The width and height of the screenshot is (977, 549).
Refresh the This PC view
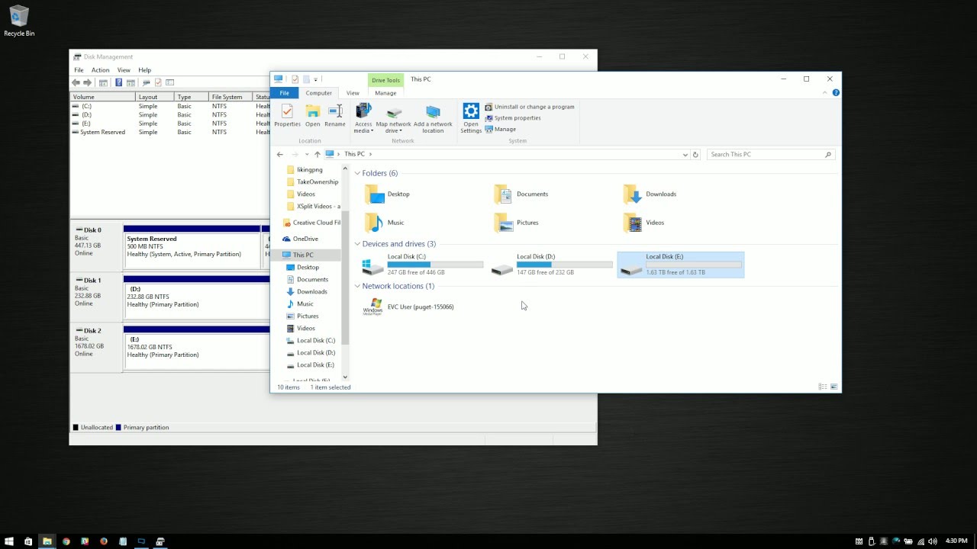point(695,154)
